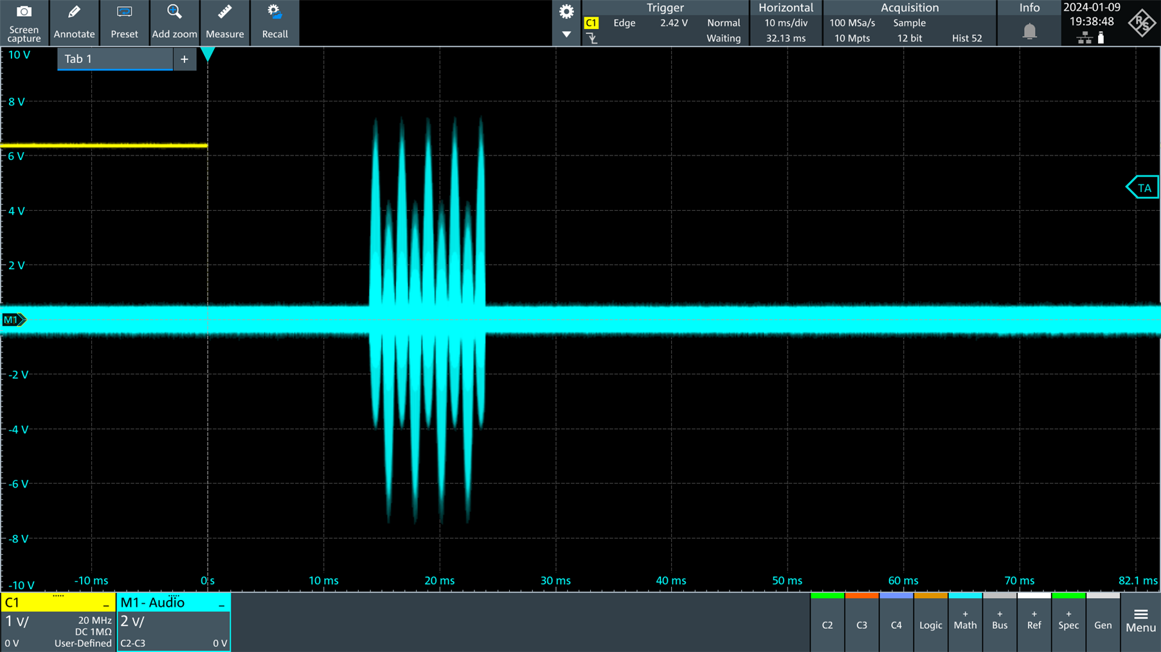Add a Ref waveform
The height and width of the screenshot is (652, 1161).
click(x=1034, y=621)
